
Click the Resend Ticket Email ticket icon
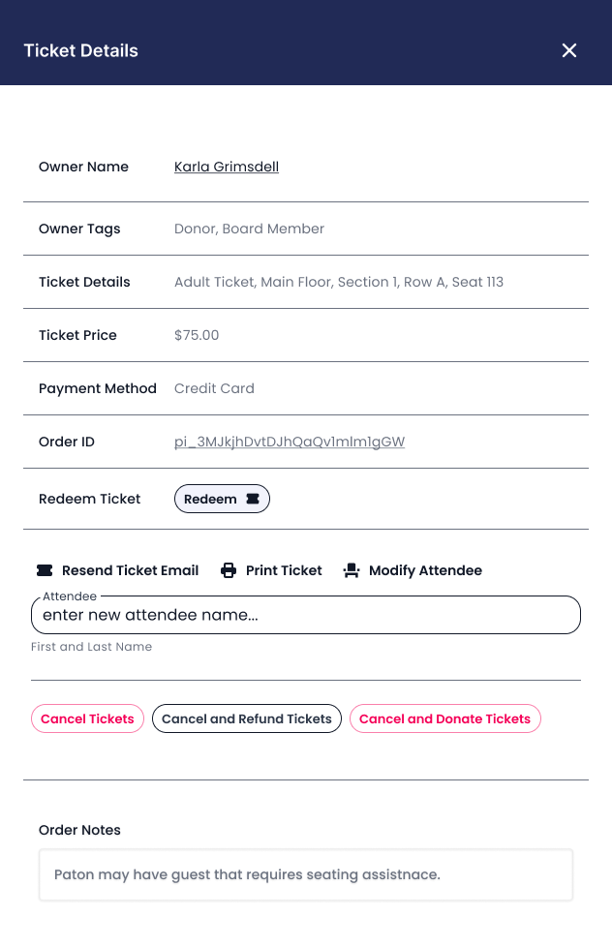coord(45,570)
